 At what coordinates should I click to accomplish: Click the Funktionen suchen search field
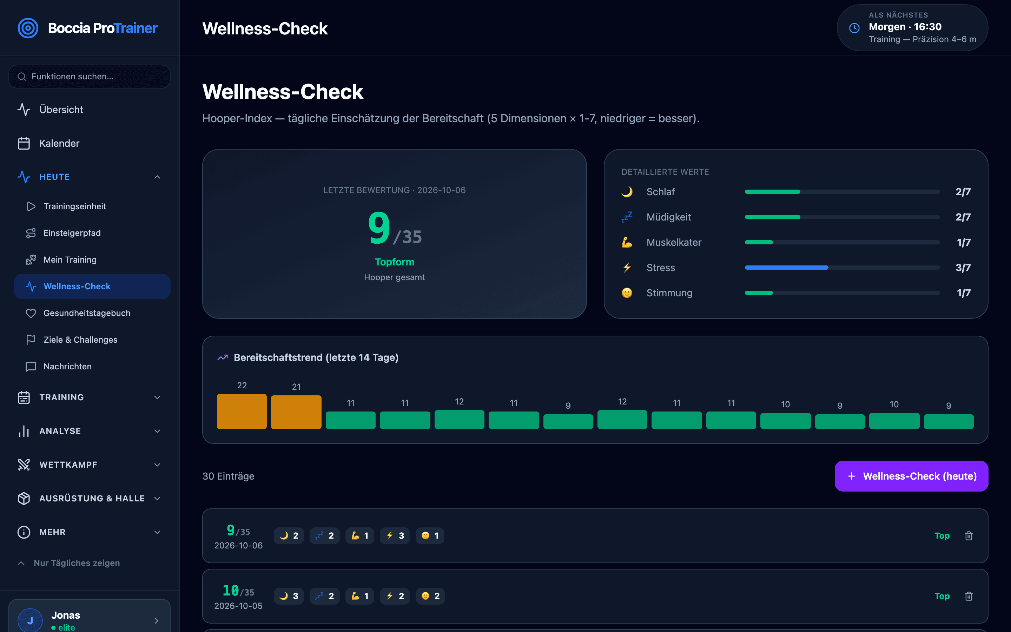(90, 77)
